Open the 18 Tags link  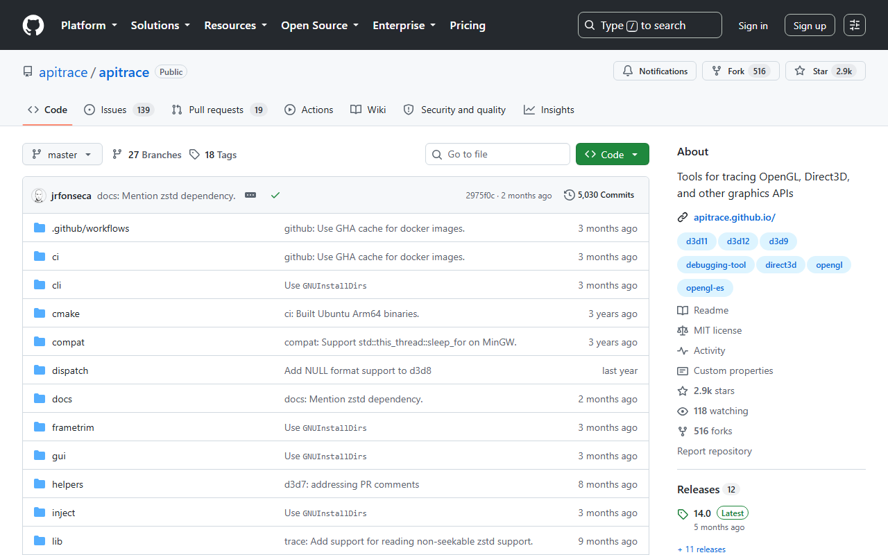point(213,155)
